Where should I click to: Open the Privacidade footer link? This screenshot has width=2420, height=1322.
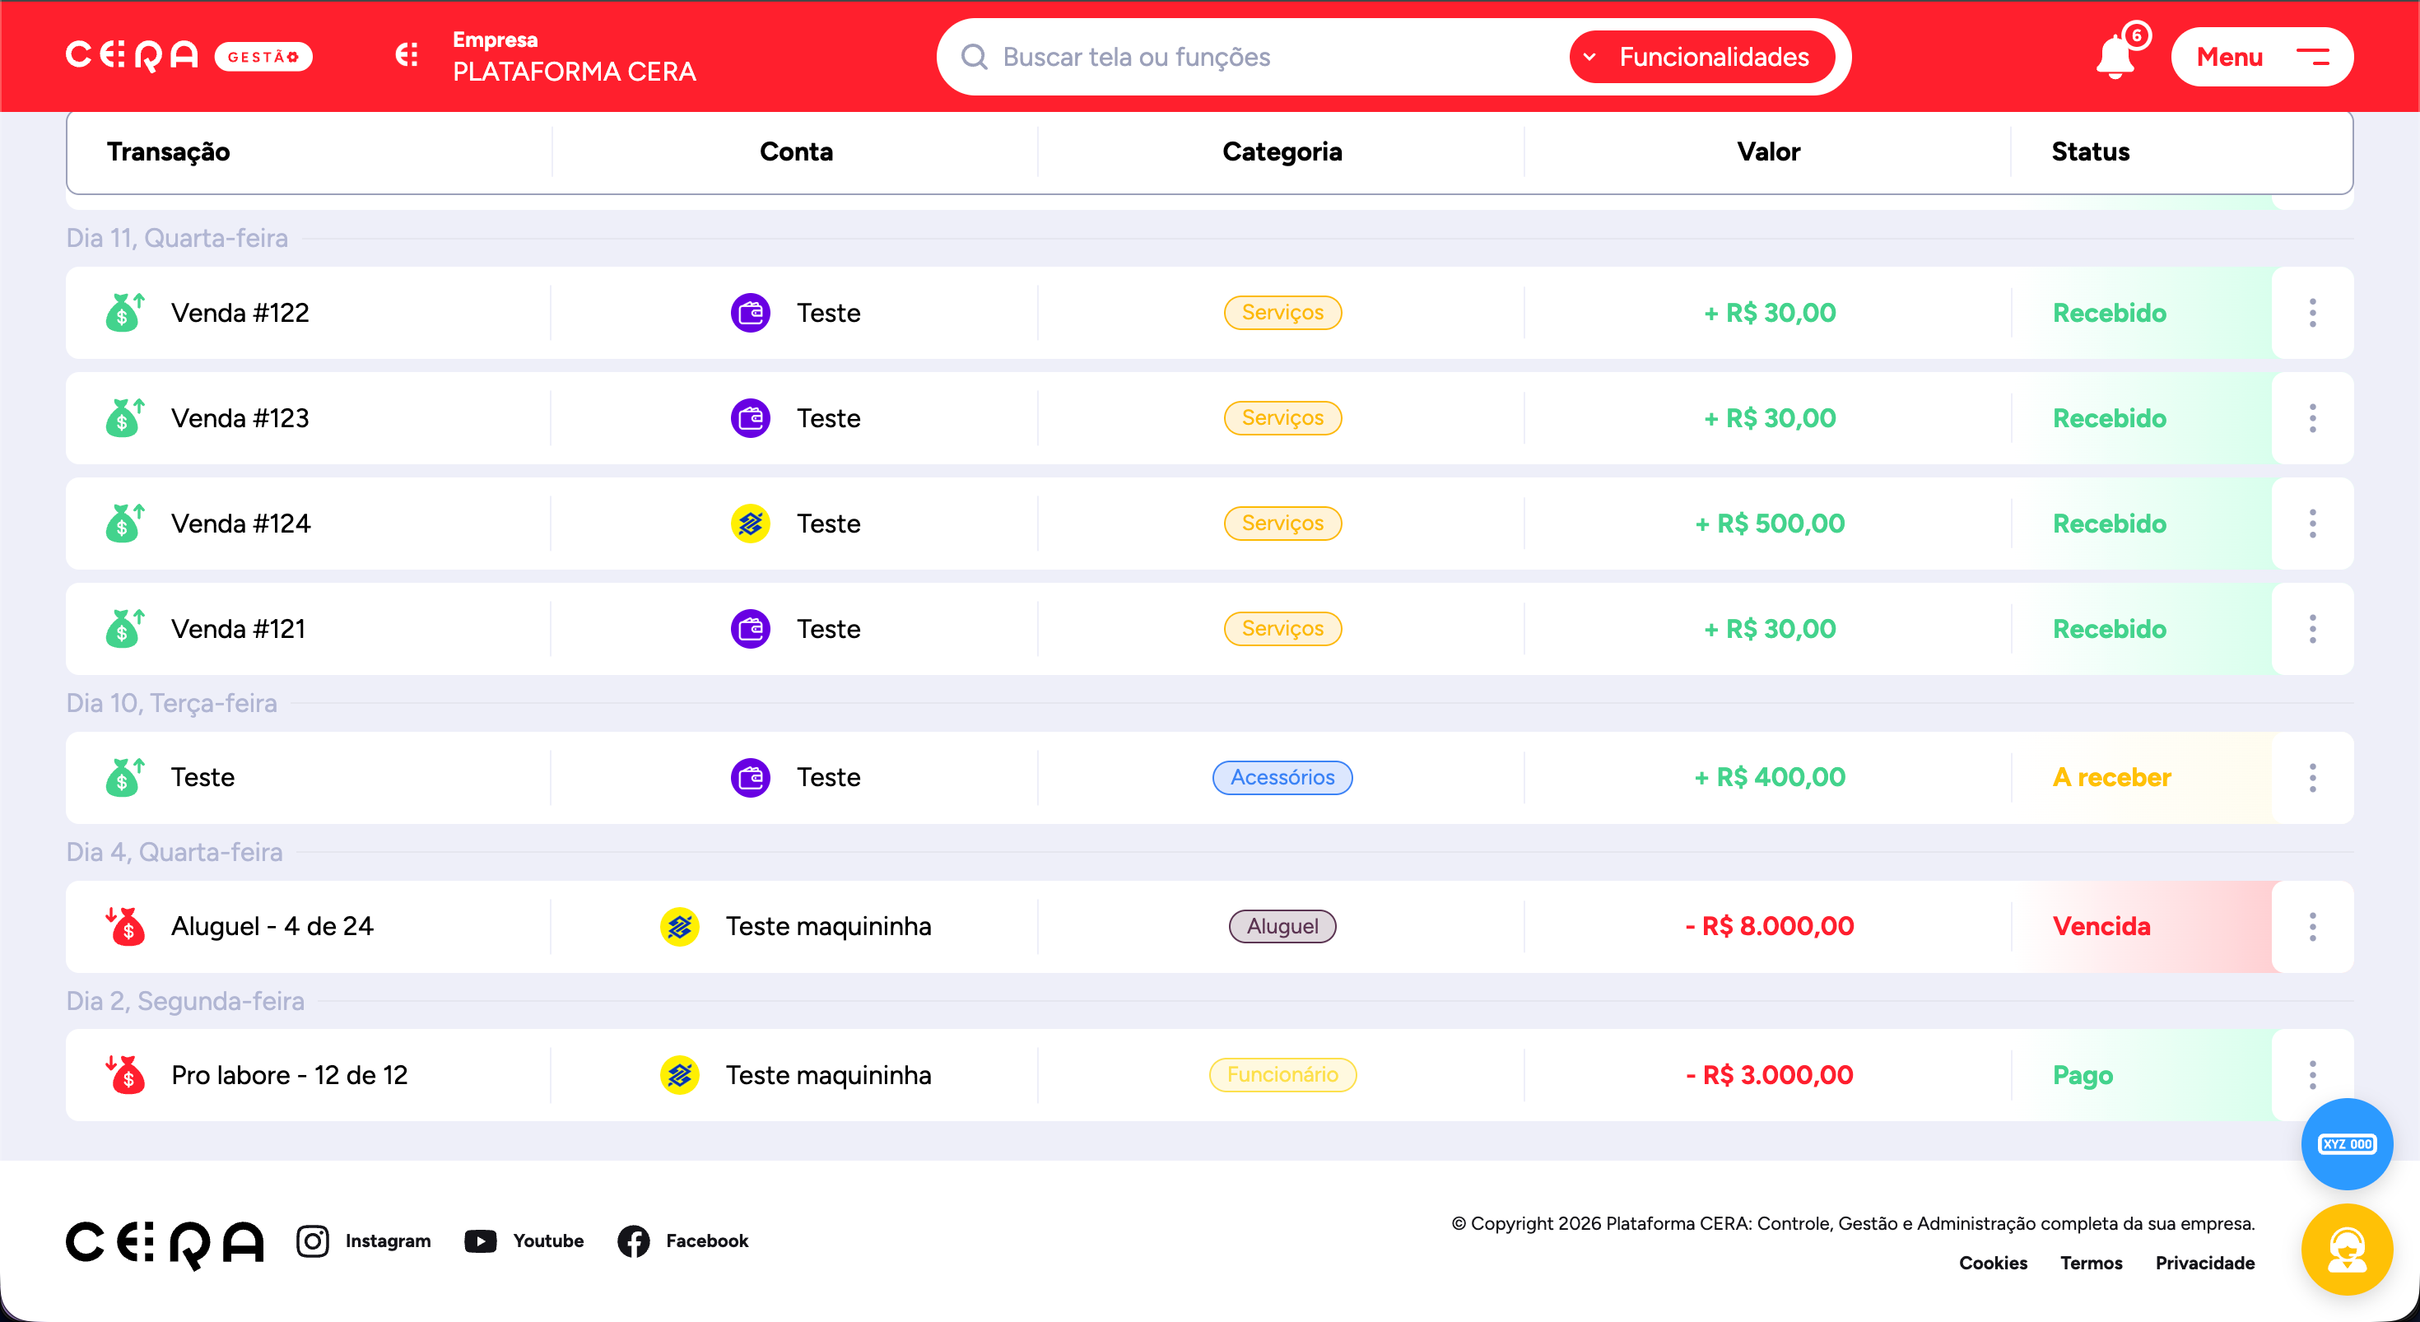tap(2204, 1263)
